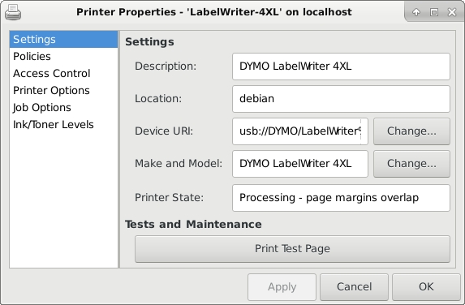Select Settings in the sidebar

point(64,39)
